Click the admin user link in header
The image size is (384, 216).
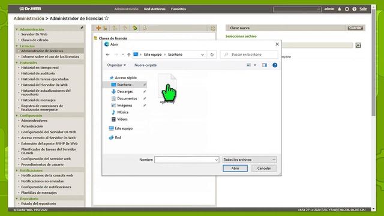(329, 9)
